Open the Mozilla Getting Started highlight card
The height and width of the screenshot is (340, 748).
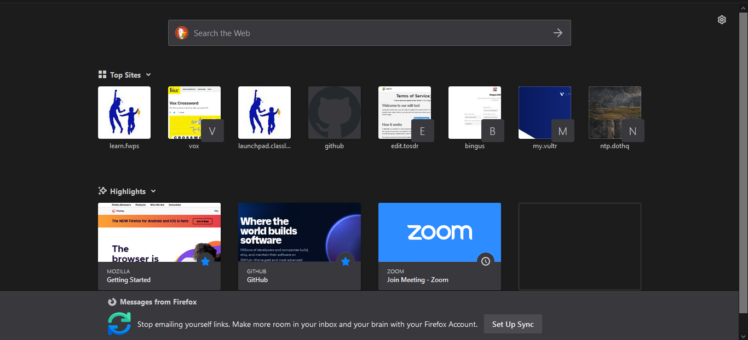click(x=159, y=247)
